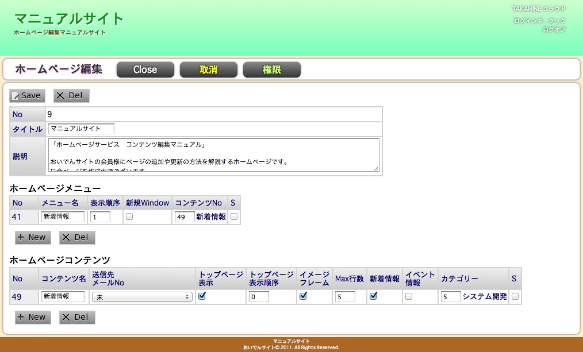
Task: Open the マニュアルサイト site title link
Action: point(69,18)
